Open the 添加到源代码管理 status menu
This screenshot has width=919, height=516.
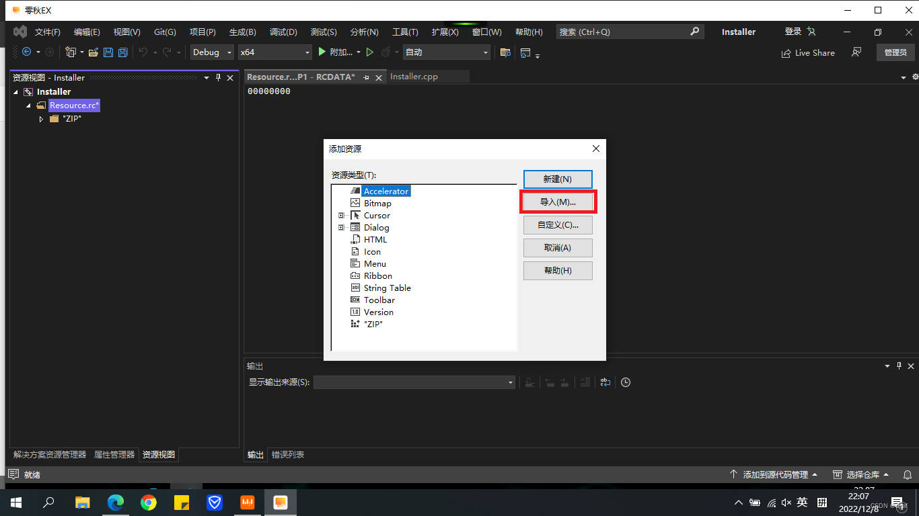coord(774,474)
